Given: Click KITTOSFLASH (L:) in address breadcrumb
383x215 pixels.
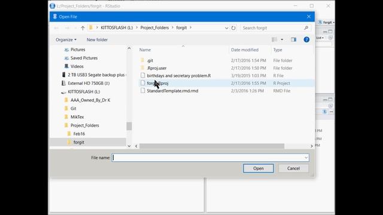Looking at the screenshot, I should coord(117,28).
